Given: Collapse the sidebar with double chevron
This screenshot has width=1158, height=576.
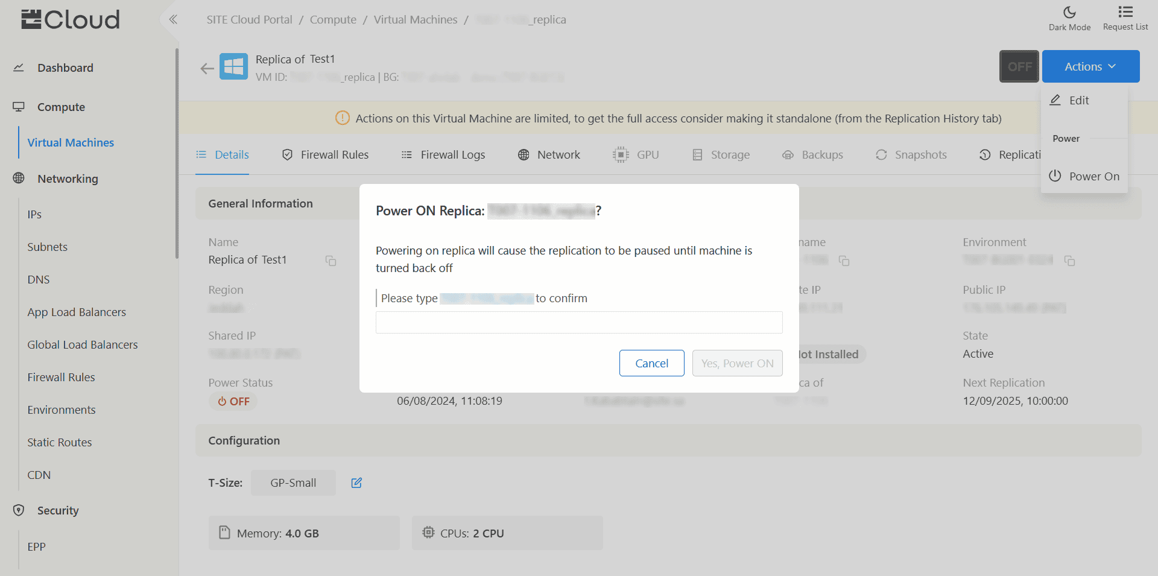Looking at the screenshot, I should click(173, 19).
